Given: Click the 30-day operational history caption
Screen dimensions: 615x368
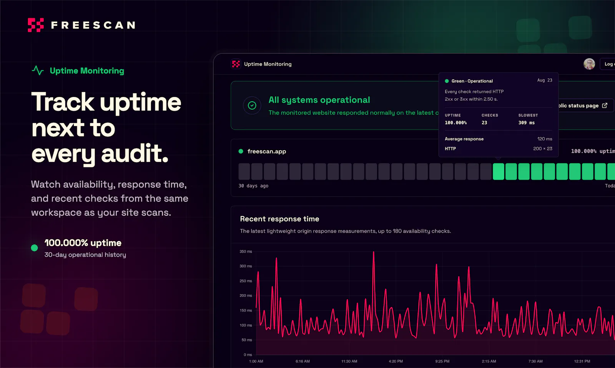Looking at the screenshot, I should point(85,255).
